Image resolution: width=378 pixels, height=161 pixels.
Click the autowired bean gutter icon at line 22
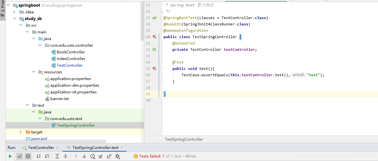tap(154, 50)
